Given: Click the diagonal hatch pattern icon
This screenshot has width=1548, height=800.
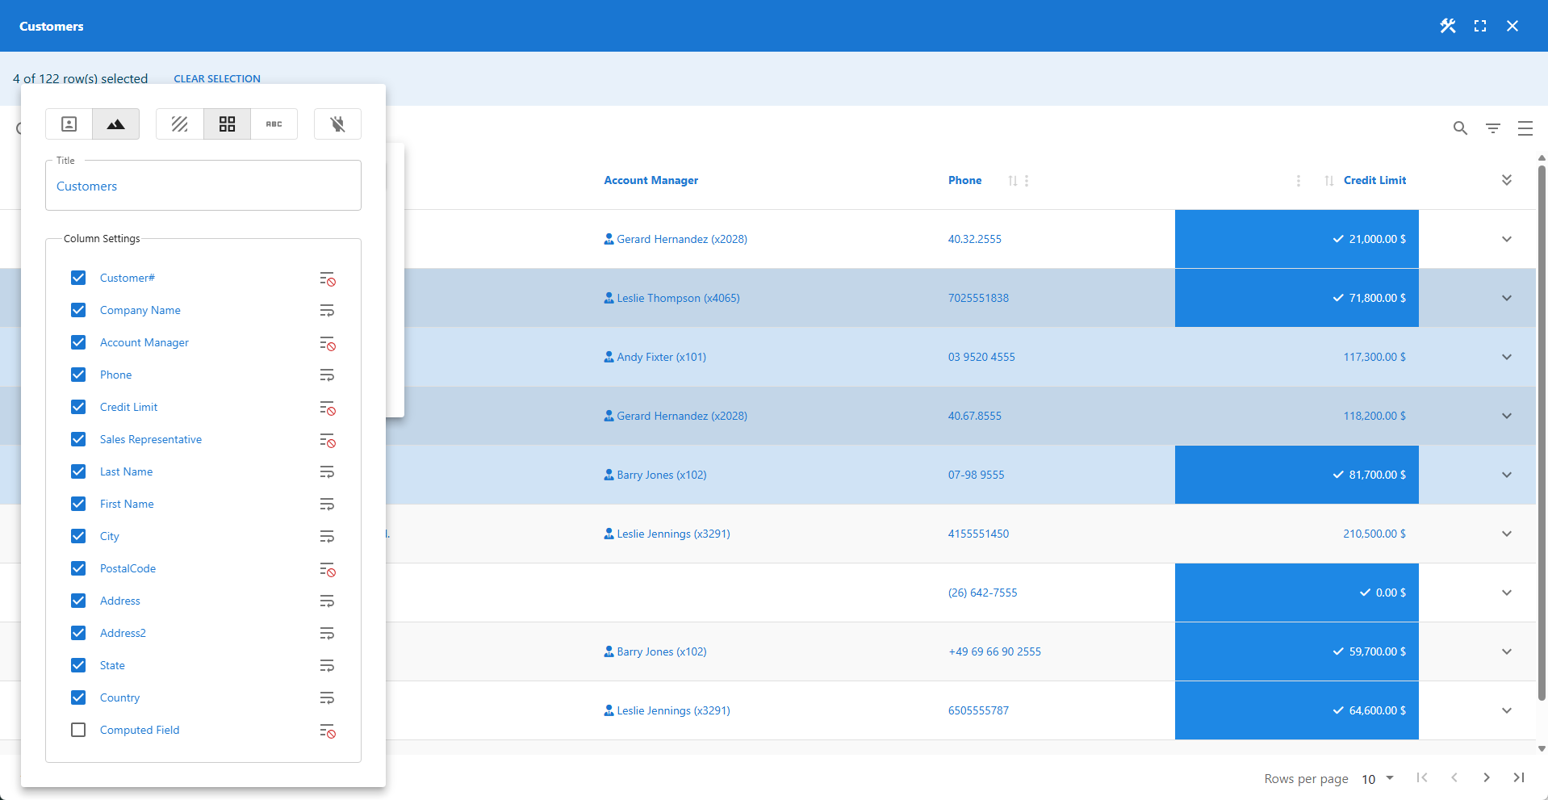Looking at the screenshot, I should (179, 124).
